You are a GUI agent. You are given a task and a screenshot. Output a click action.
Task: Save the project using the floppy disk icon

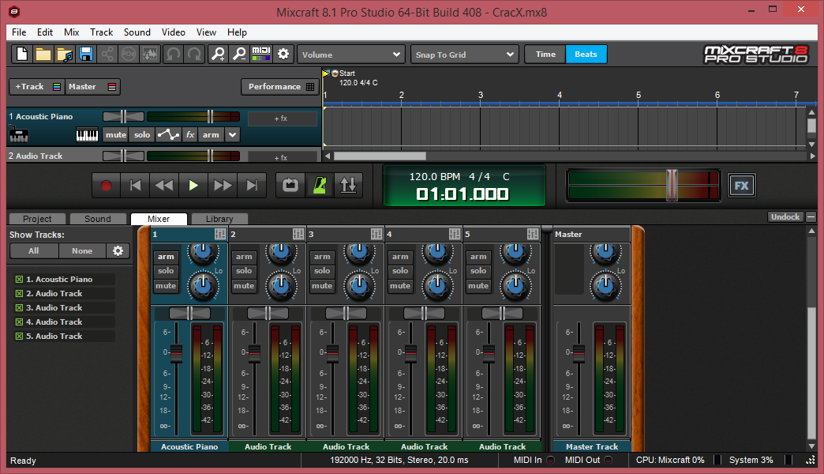coord(86,55)
